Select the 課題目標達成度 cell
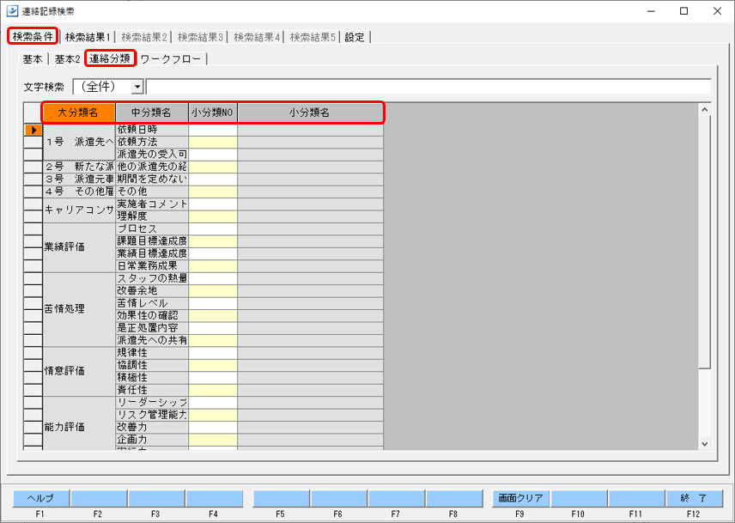This screenshot has height=523, width=735. [152, 241]
